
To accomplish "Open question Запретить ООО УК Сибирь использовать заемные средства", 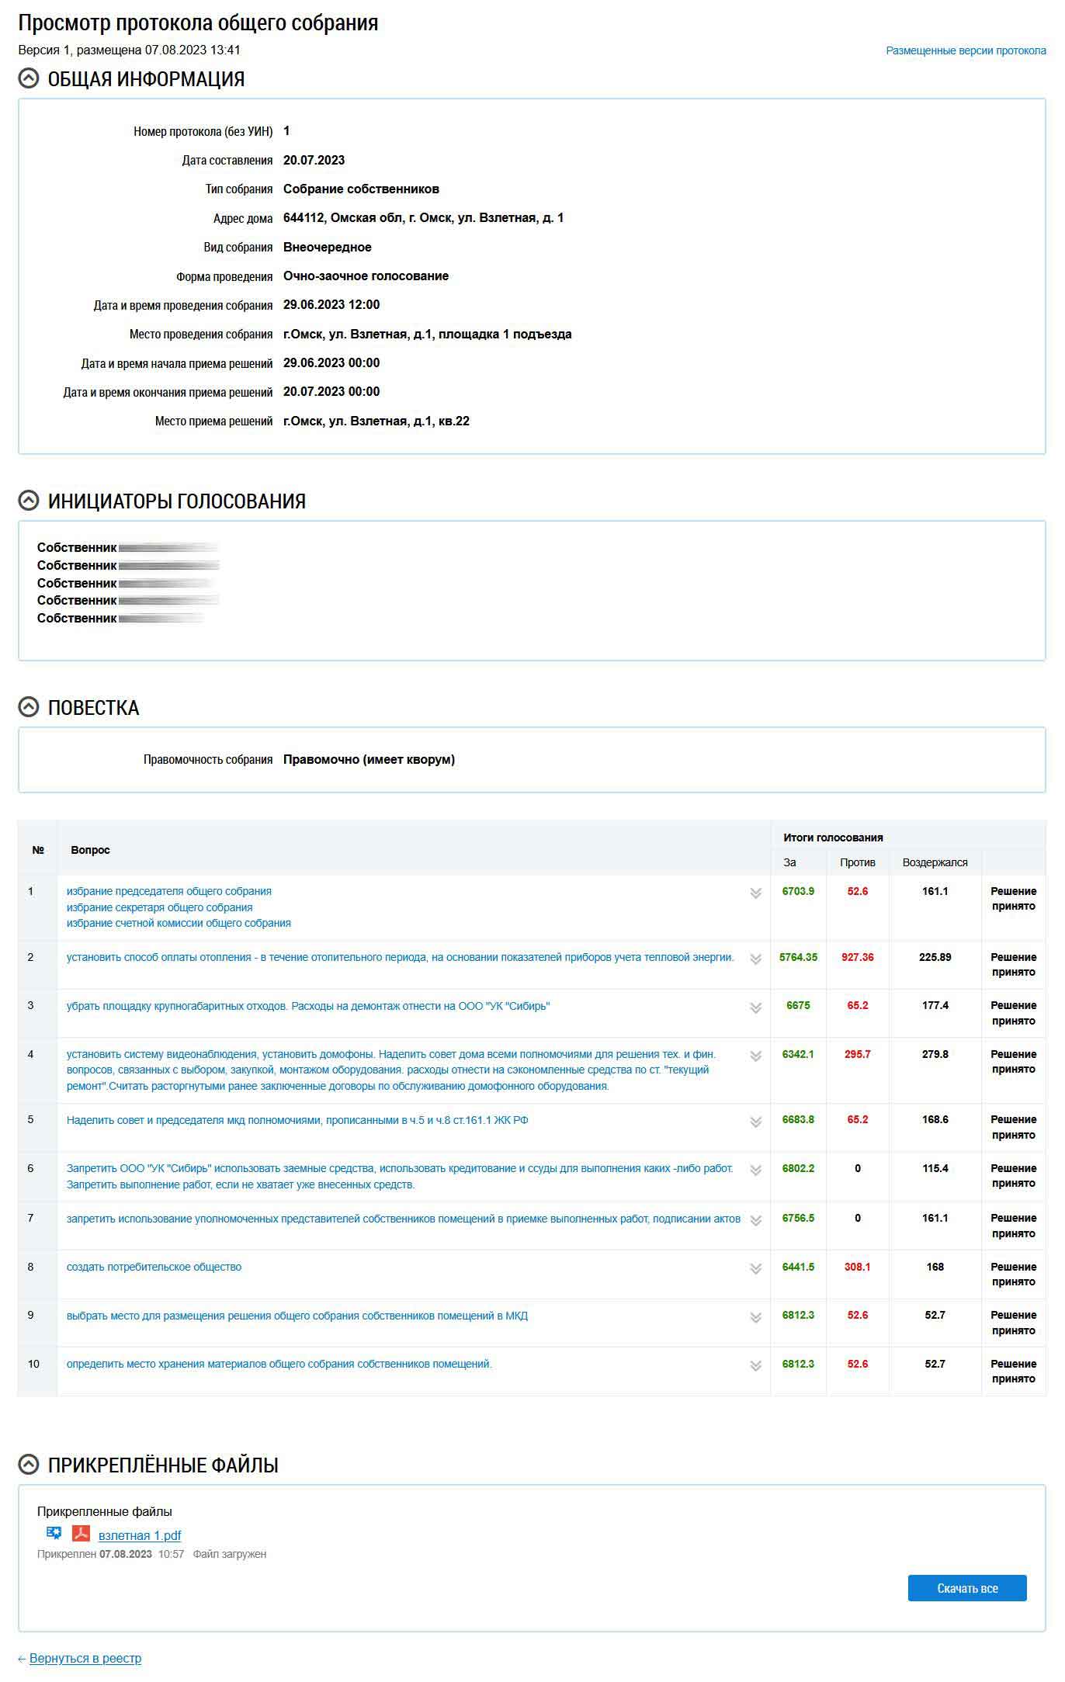I will point(400,1176).
